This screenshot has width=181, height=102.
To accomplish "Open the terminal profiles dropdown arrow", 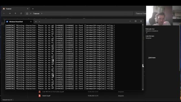I will 40,22.
